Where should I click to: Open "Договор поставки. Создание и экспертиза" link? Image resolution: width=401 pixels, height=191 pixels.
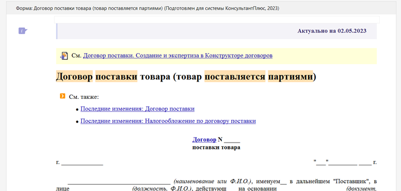(178, 55)
